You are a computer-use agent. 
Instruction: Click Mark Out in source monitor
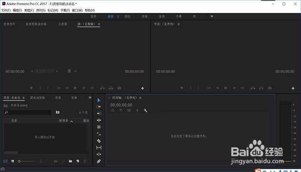(x=48, y=88)
